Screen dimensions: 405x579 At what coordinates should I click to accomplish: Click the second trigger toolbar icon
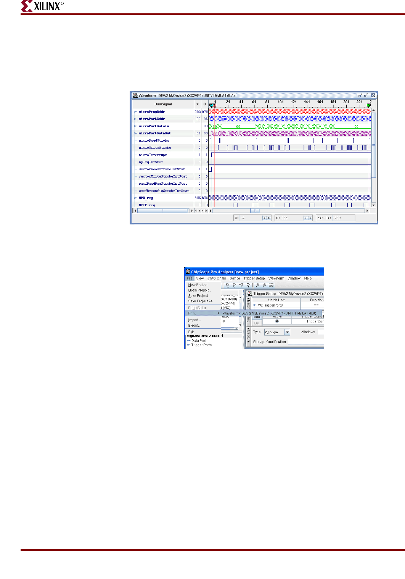(x=235, y=285)
